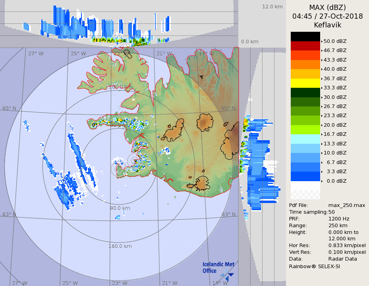This screenshot has height=286, width=369.
Task: Click the 160.0 km label below the radar
Action: click(120, 246)
